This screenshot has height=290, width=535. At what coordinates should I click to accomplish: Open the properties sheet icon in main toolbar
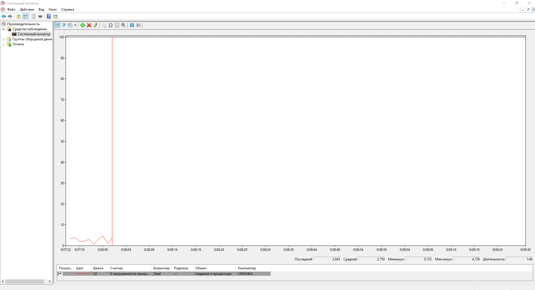pyautogui.click(x=34, y=16)
